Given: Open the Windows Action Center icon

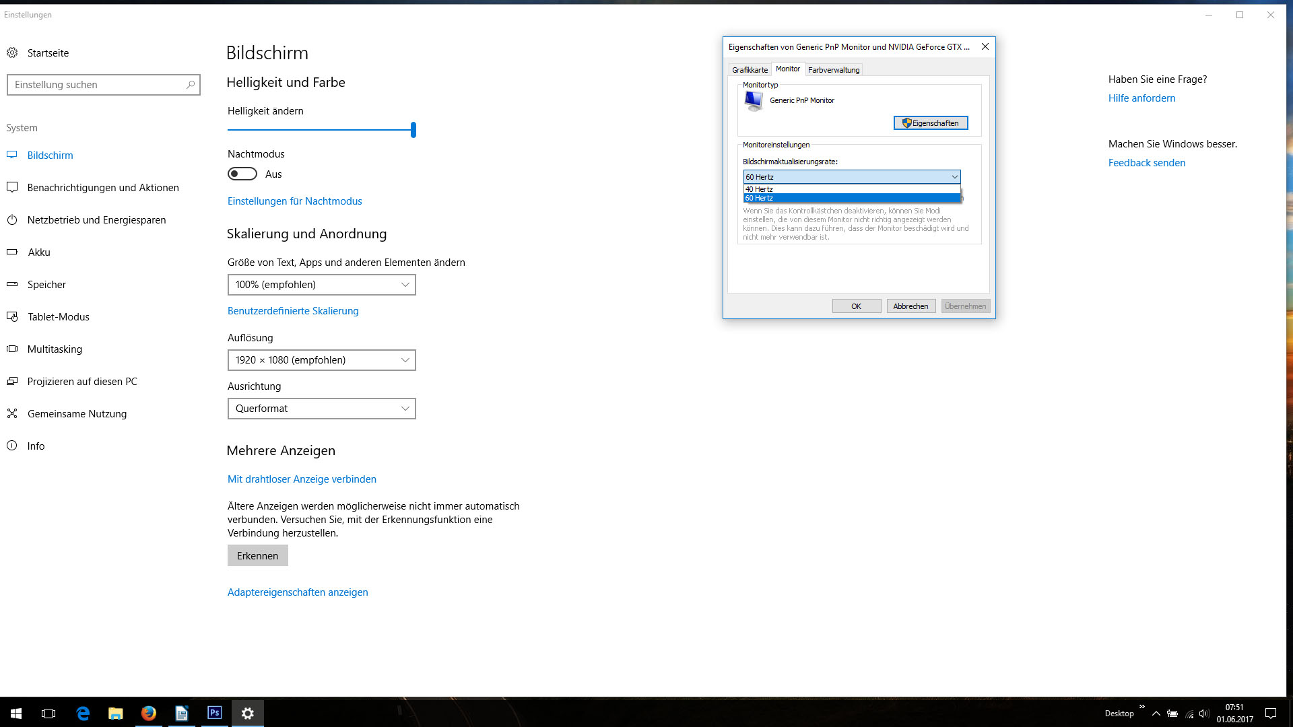Looking at the screenshot, I should (x=1271, y=714).
